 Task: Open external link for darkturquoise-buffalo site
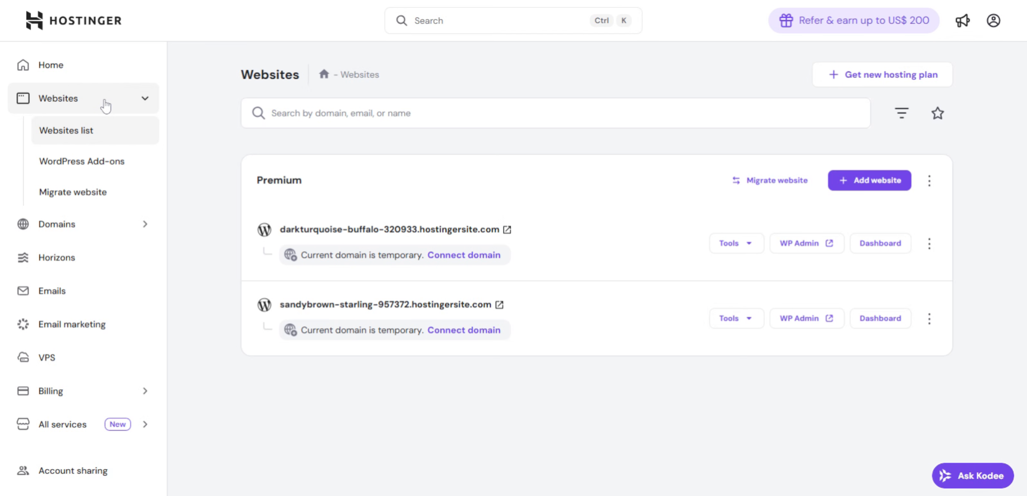point(507,229)
